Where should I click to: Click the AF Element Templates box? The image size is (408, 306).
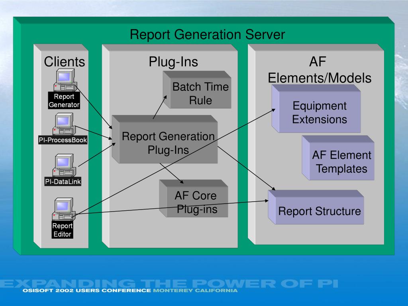tap(338, 158)
